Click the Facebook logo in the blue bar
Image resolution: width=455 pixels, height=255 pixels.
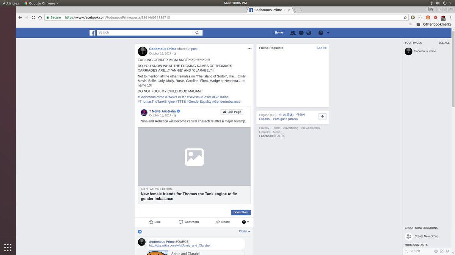point(92,33)
